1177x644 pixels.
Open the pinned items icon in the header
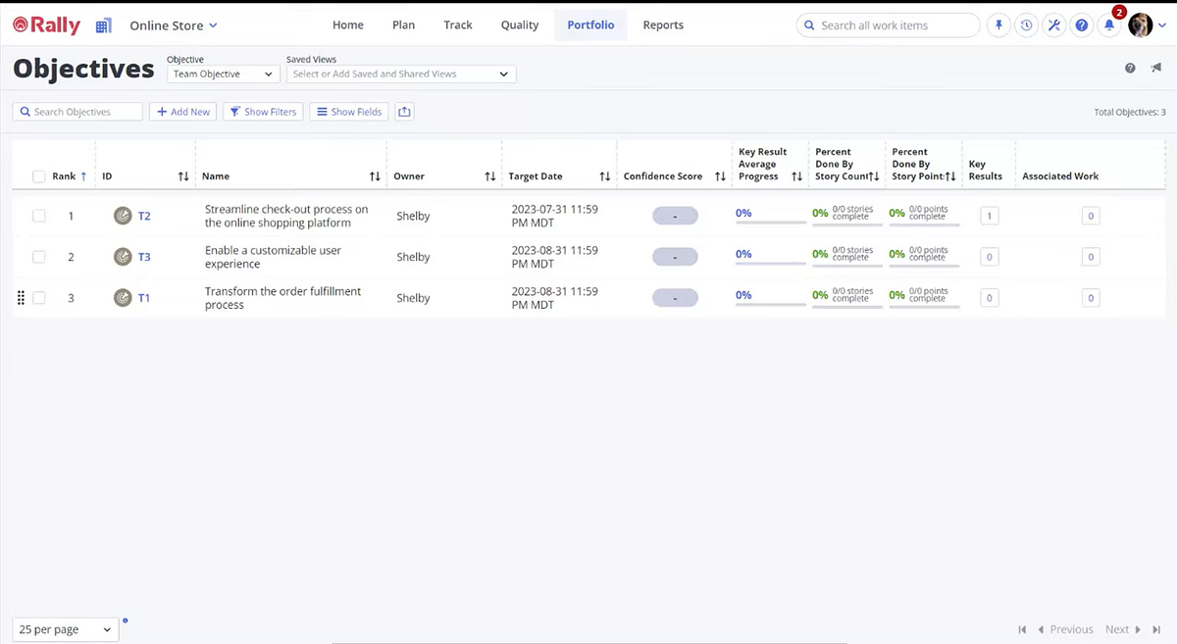998,25
